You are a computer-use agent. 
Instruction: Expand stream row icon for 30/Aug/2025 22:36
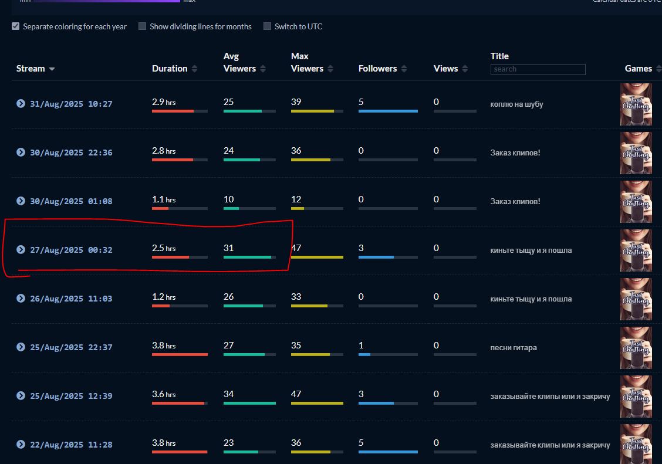pos(21,153)
